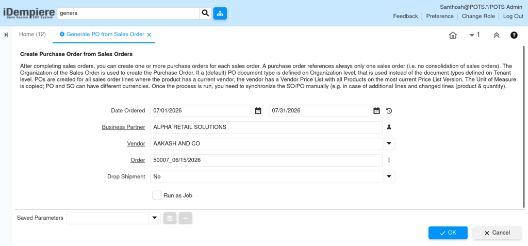Screen dimensions: 528x246
Task: Click the 'Saved Parameters' label
Action: point(40,218)
